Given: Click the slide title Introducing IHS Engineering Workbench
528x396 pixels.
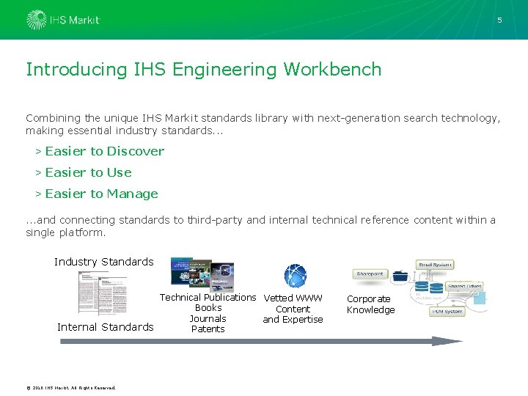Looking at the screenshot, I should pyautogui.click(x=204, y=70).
